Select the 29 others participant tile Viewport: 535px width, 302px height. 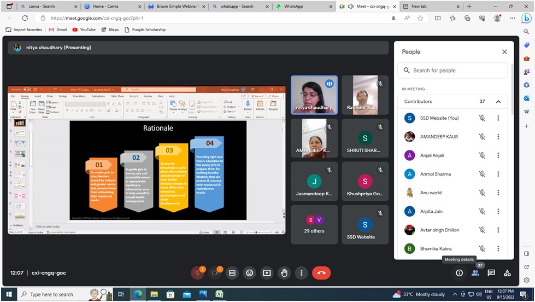(x=314, y=224)
